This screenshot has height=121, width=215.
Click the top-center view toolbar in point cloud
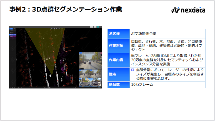click(x=54, y=28)
